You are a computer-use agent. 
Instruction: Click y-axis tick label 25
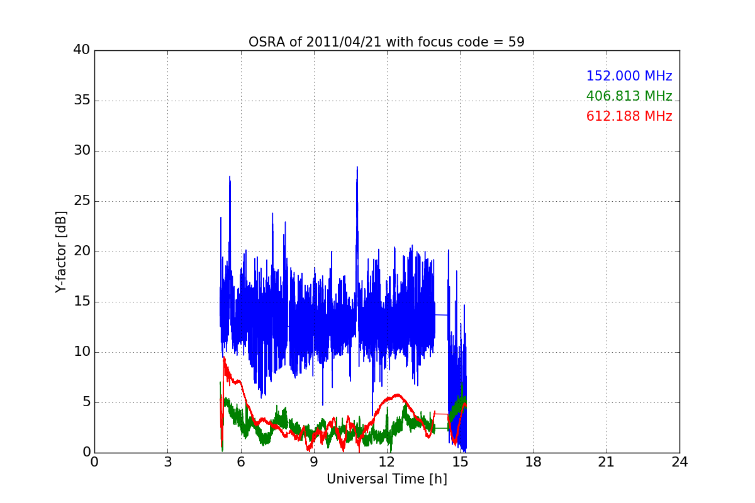[83, 201]
